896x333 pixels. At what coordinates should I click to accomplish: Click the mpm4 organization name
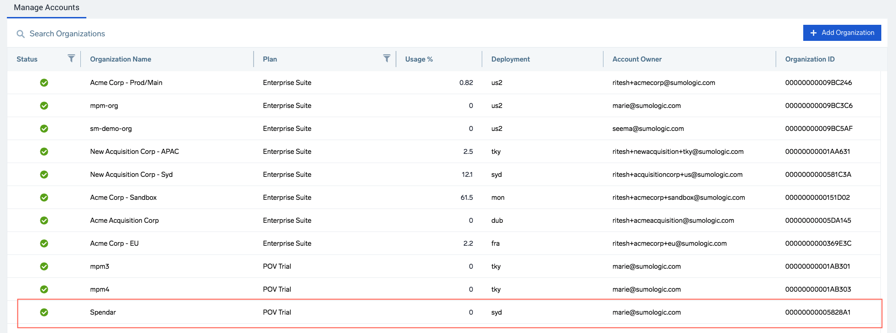click(100, 289)
